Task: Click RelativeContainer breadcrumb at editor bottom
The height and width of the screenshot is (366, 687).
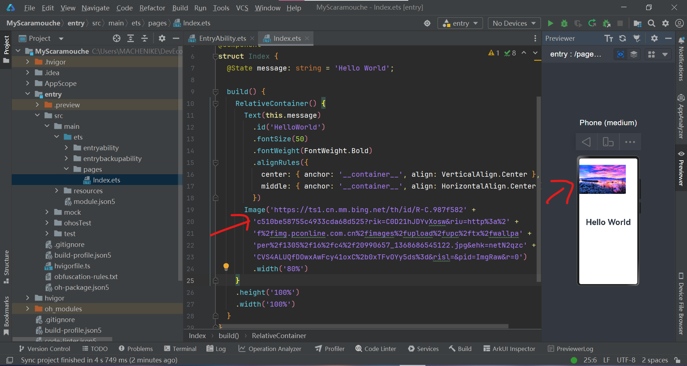Action: [279, 336]
